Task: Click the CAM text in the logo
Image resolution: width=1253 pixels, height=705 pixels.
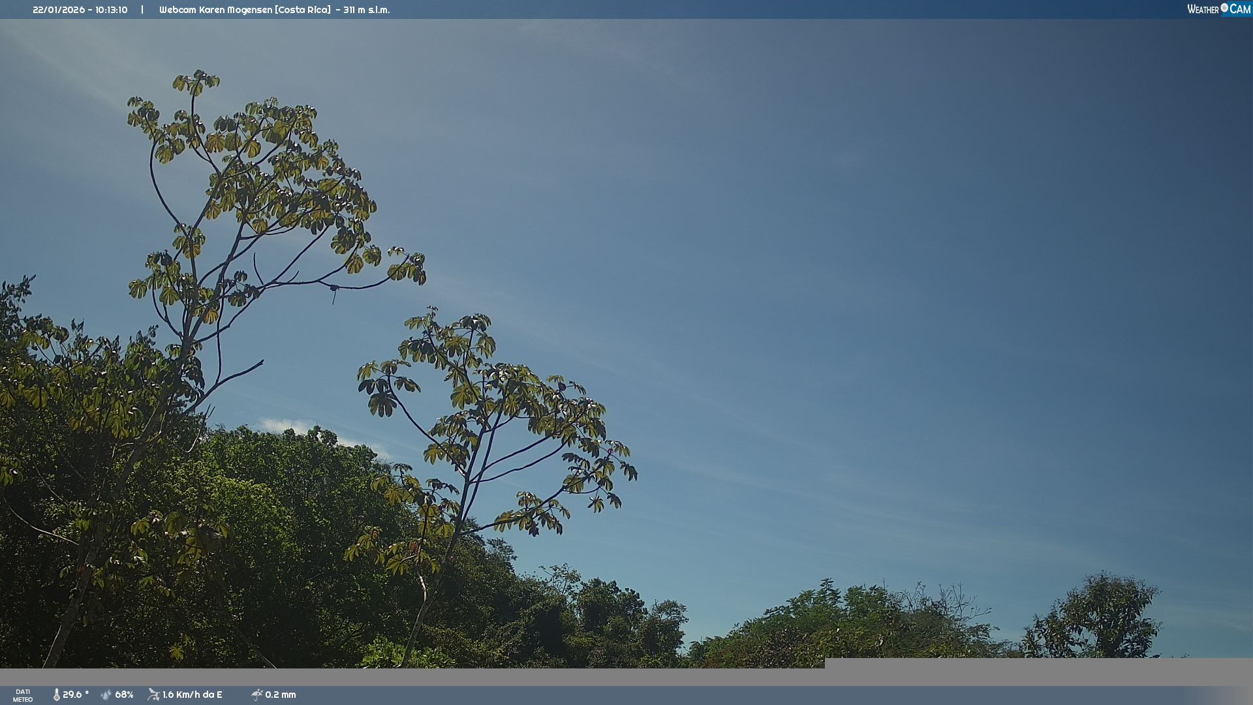Action: pyautogui.click(x=1240, y=9)
